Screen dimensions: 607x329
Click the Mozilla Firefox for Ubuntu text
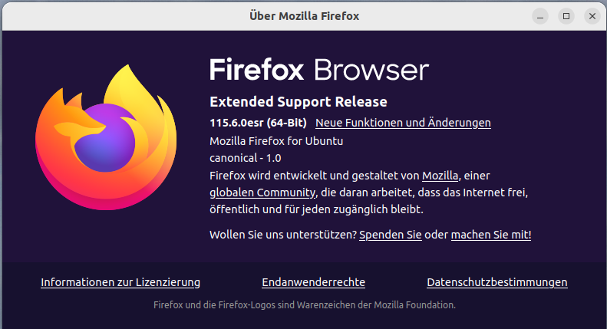click(276, 142)
